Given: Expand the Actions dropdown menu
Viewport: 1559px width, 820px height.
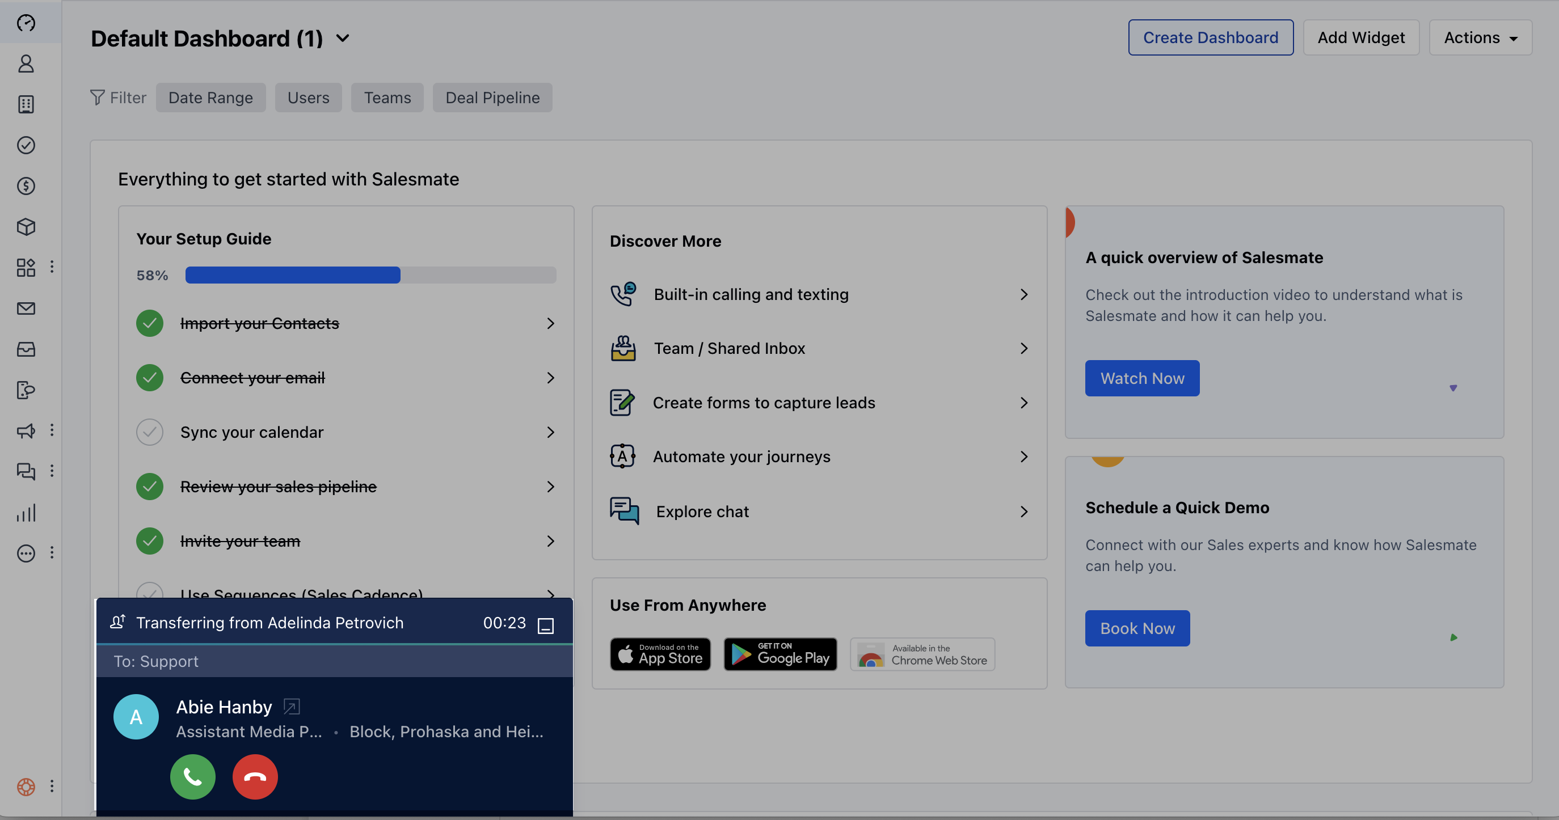Looking at the screenshot, I should pos(1480,37).
